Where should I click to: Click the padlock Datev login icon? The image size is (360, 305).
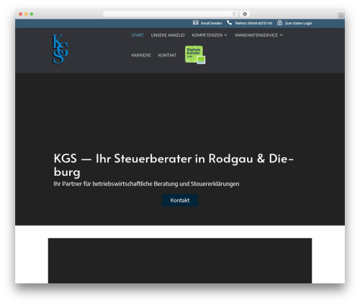point(279,22)
